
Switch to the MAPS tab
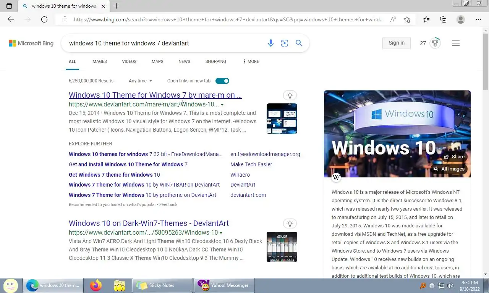click(157, 61)
